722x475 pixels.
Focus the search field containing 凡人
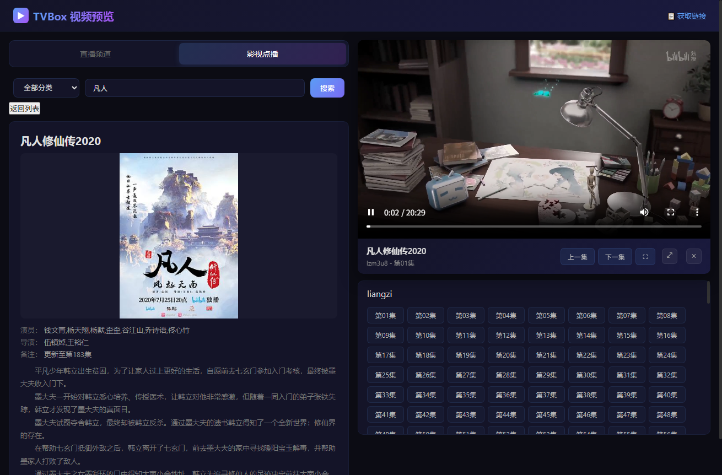195,88
